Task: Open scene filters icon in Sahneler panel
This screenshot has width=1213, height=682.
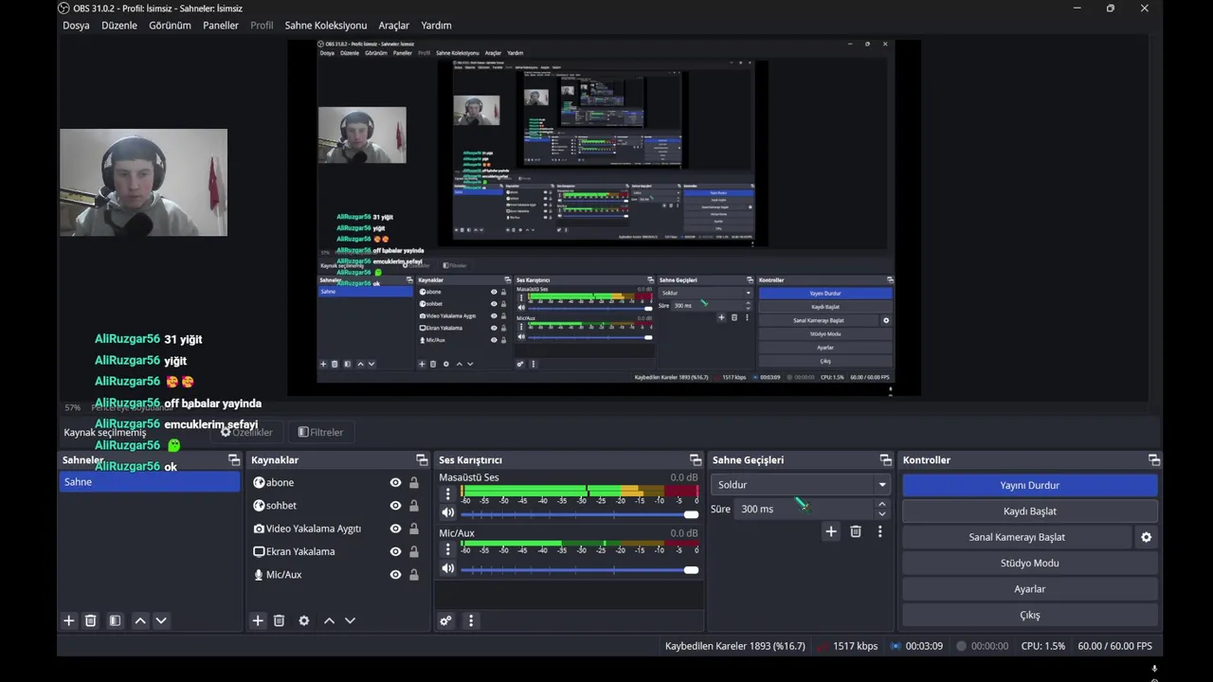Action: click(x=115, y=620)
